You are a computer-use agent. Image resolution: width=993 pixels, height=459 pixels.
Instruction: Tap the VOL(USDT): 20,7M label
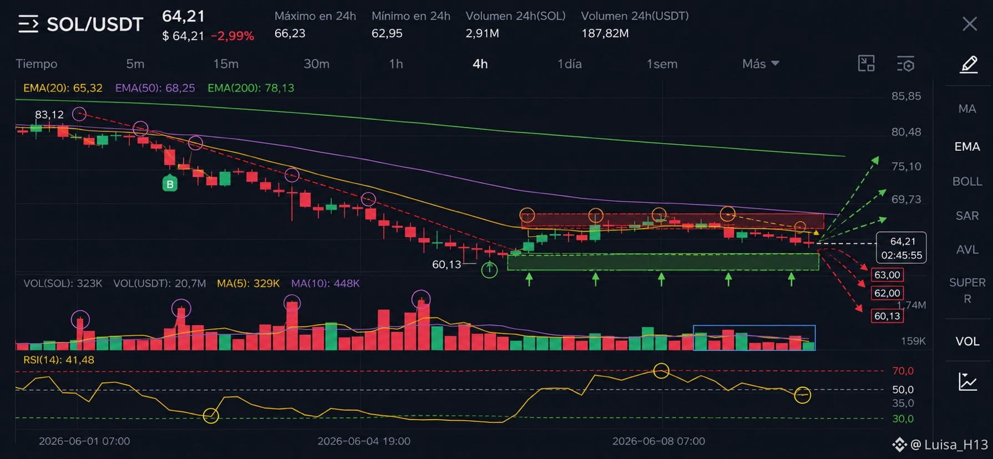pyautogui.click(x=159, y=283)
